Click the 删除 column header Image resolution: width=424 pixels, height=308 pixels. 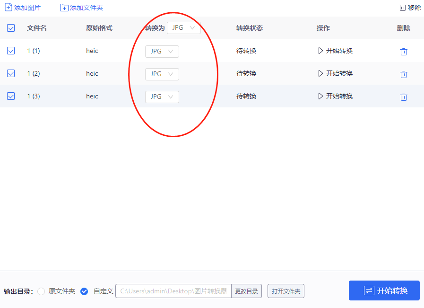404,28
